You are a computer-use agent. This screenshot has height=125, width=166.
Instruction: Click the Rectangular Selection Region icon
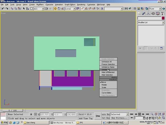[31, 9]
